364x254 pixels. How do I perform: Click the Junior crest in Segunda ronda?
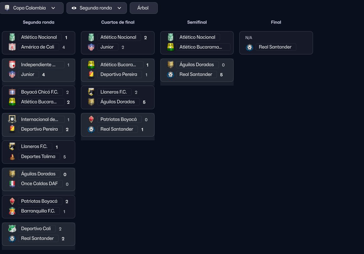click(12, 74)
